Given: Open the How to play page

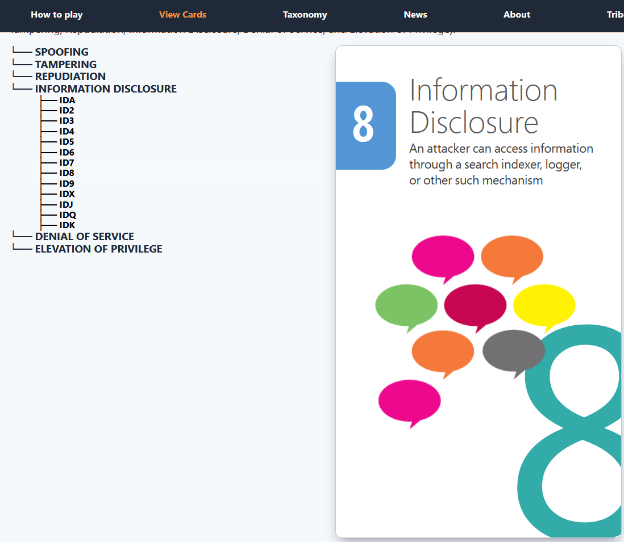Looking at the screenshot, I should point(56,15).
